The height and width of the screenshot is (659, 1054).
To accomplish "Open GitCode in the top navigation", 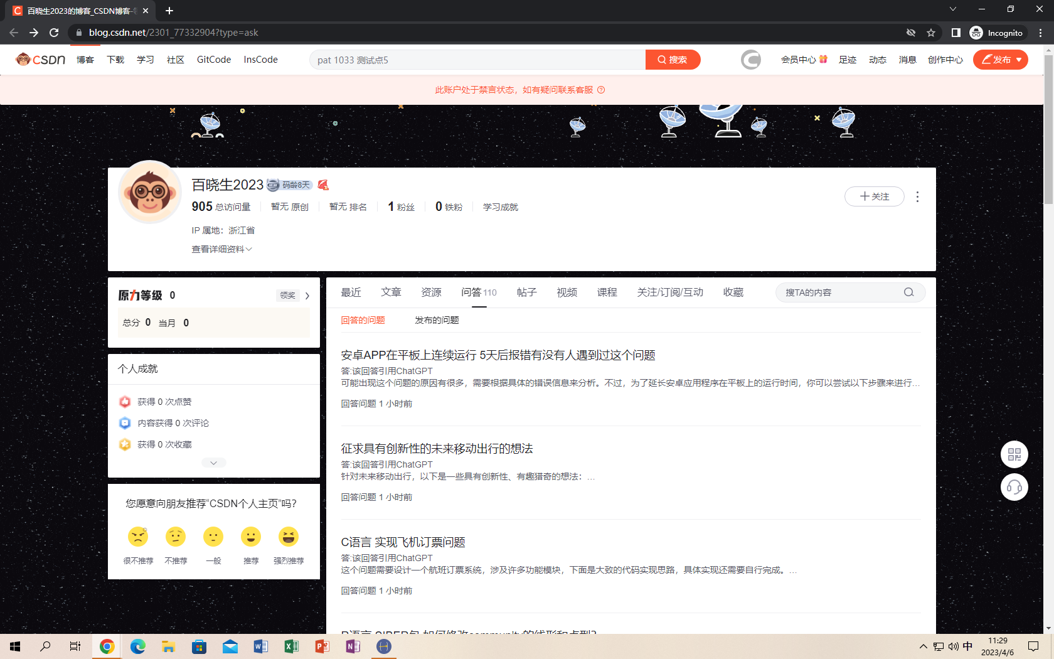I will [214, 60].
